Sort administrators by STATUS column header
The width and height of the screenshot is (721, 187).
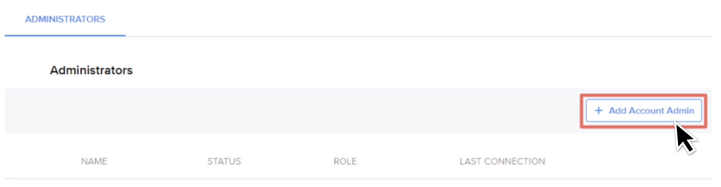tap(224, 161)
